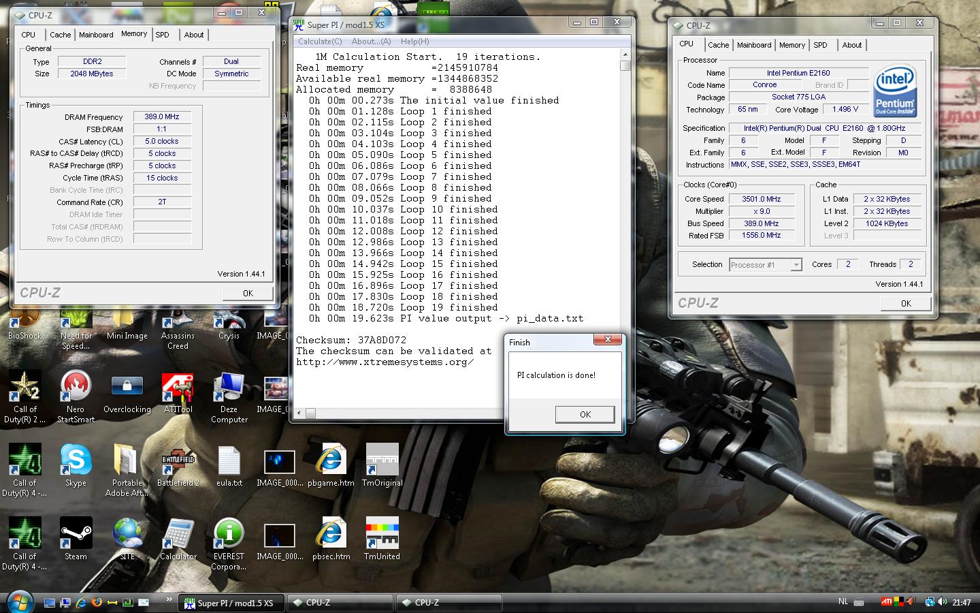Click the network connection tray icon

click(930, 602)
